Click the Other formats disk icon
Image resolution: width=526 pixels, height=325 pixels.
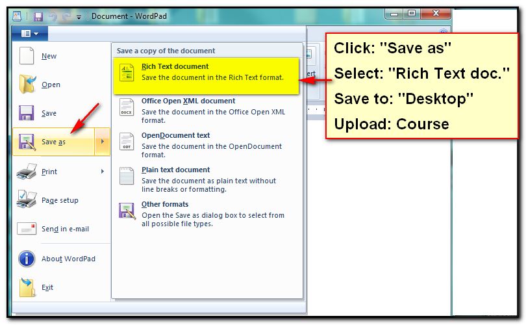127,211
